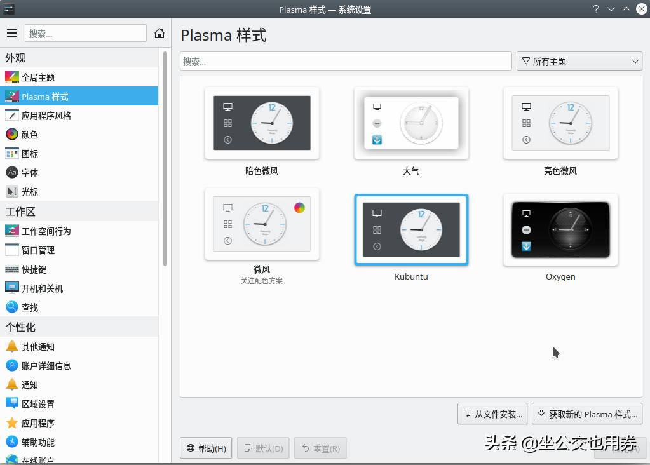Click 获取新的 Plasma 样式 button
The width and height of the screenshot is (650, 465).
[587, 414]
